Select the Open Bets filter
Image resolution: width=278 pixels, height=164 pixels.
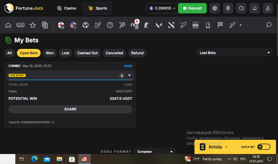tap(29, 53)
